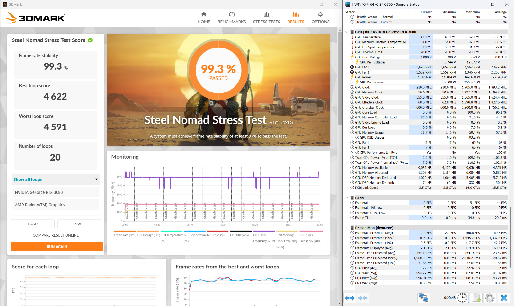Start logging with the sheet-plus icon
This screenshot has height=306, width=514.
476,298
